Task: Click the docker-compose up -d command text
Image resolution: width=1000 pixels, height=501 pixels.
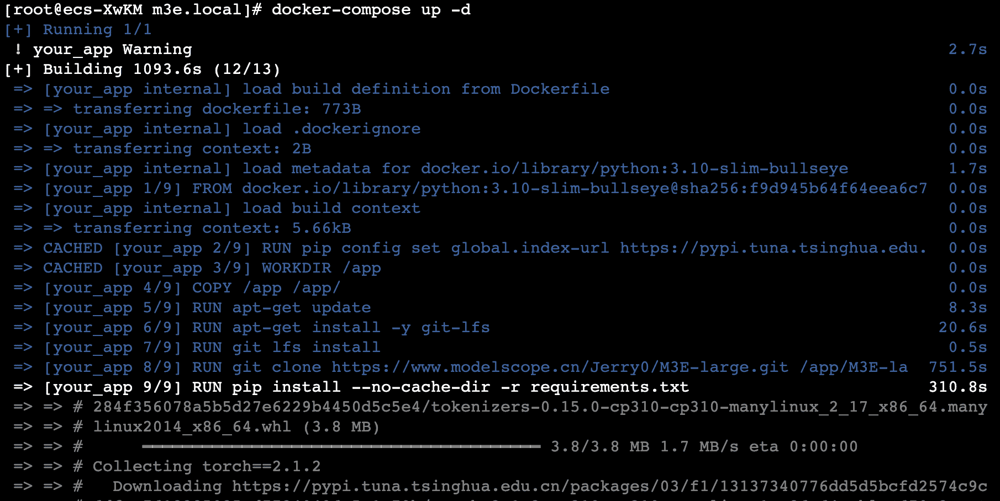Action: tap(371, 10)
